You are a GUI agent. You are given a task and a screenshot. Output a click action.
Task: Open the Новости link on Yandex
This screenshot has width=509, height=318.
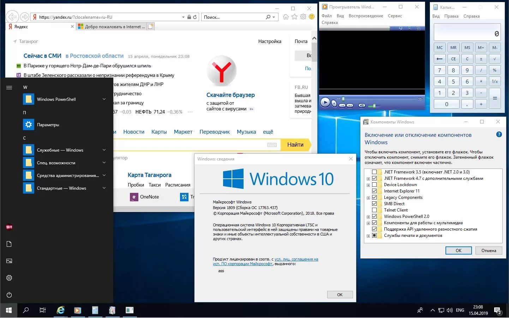134,132
